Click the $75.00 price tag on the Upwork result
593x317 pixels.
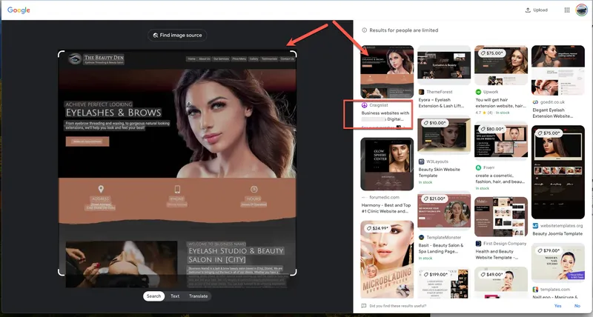[491, 53]
